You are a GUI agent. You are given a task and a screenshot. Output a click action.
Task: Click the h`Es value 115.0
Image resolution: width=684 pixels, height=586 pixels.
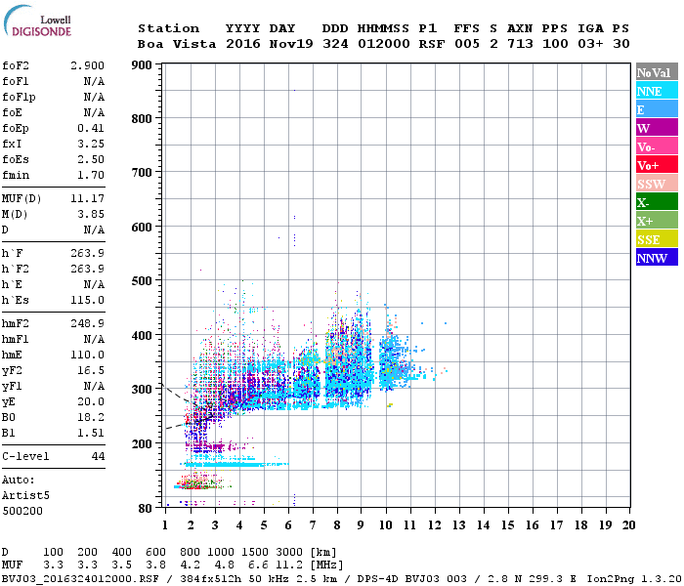(88, 301)
